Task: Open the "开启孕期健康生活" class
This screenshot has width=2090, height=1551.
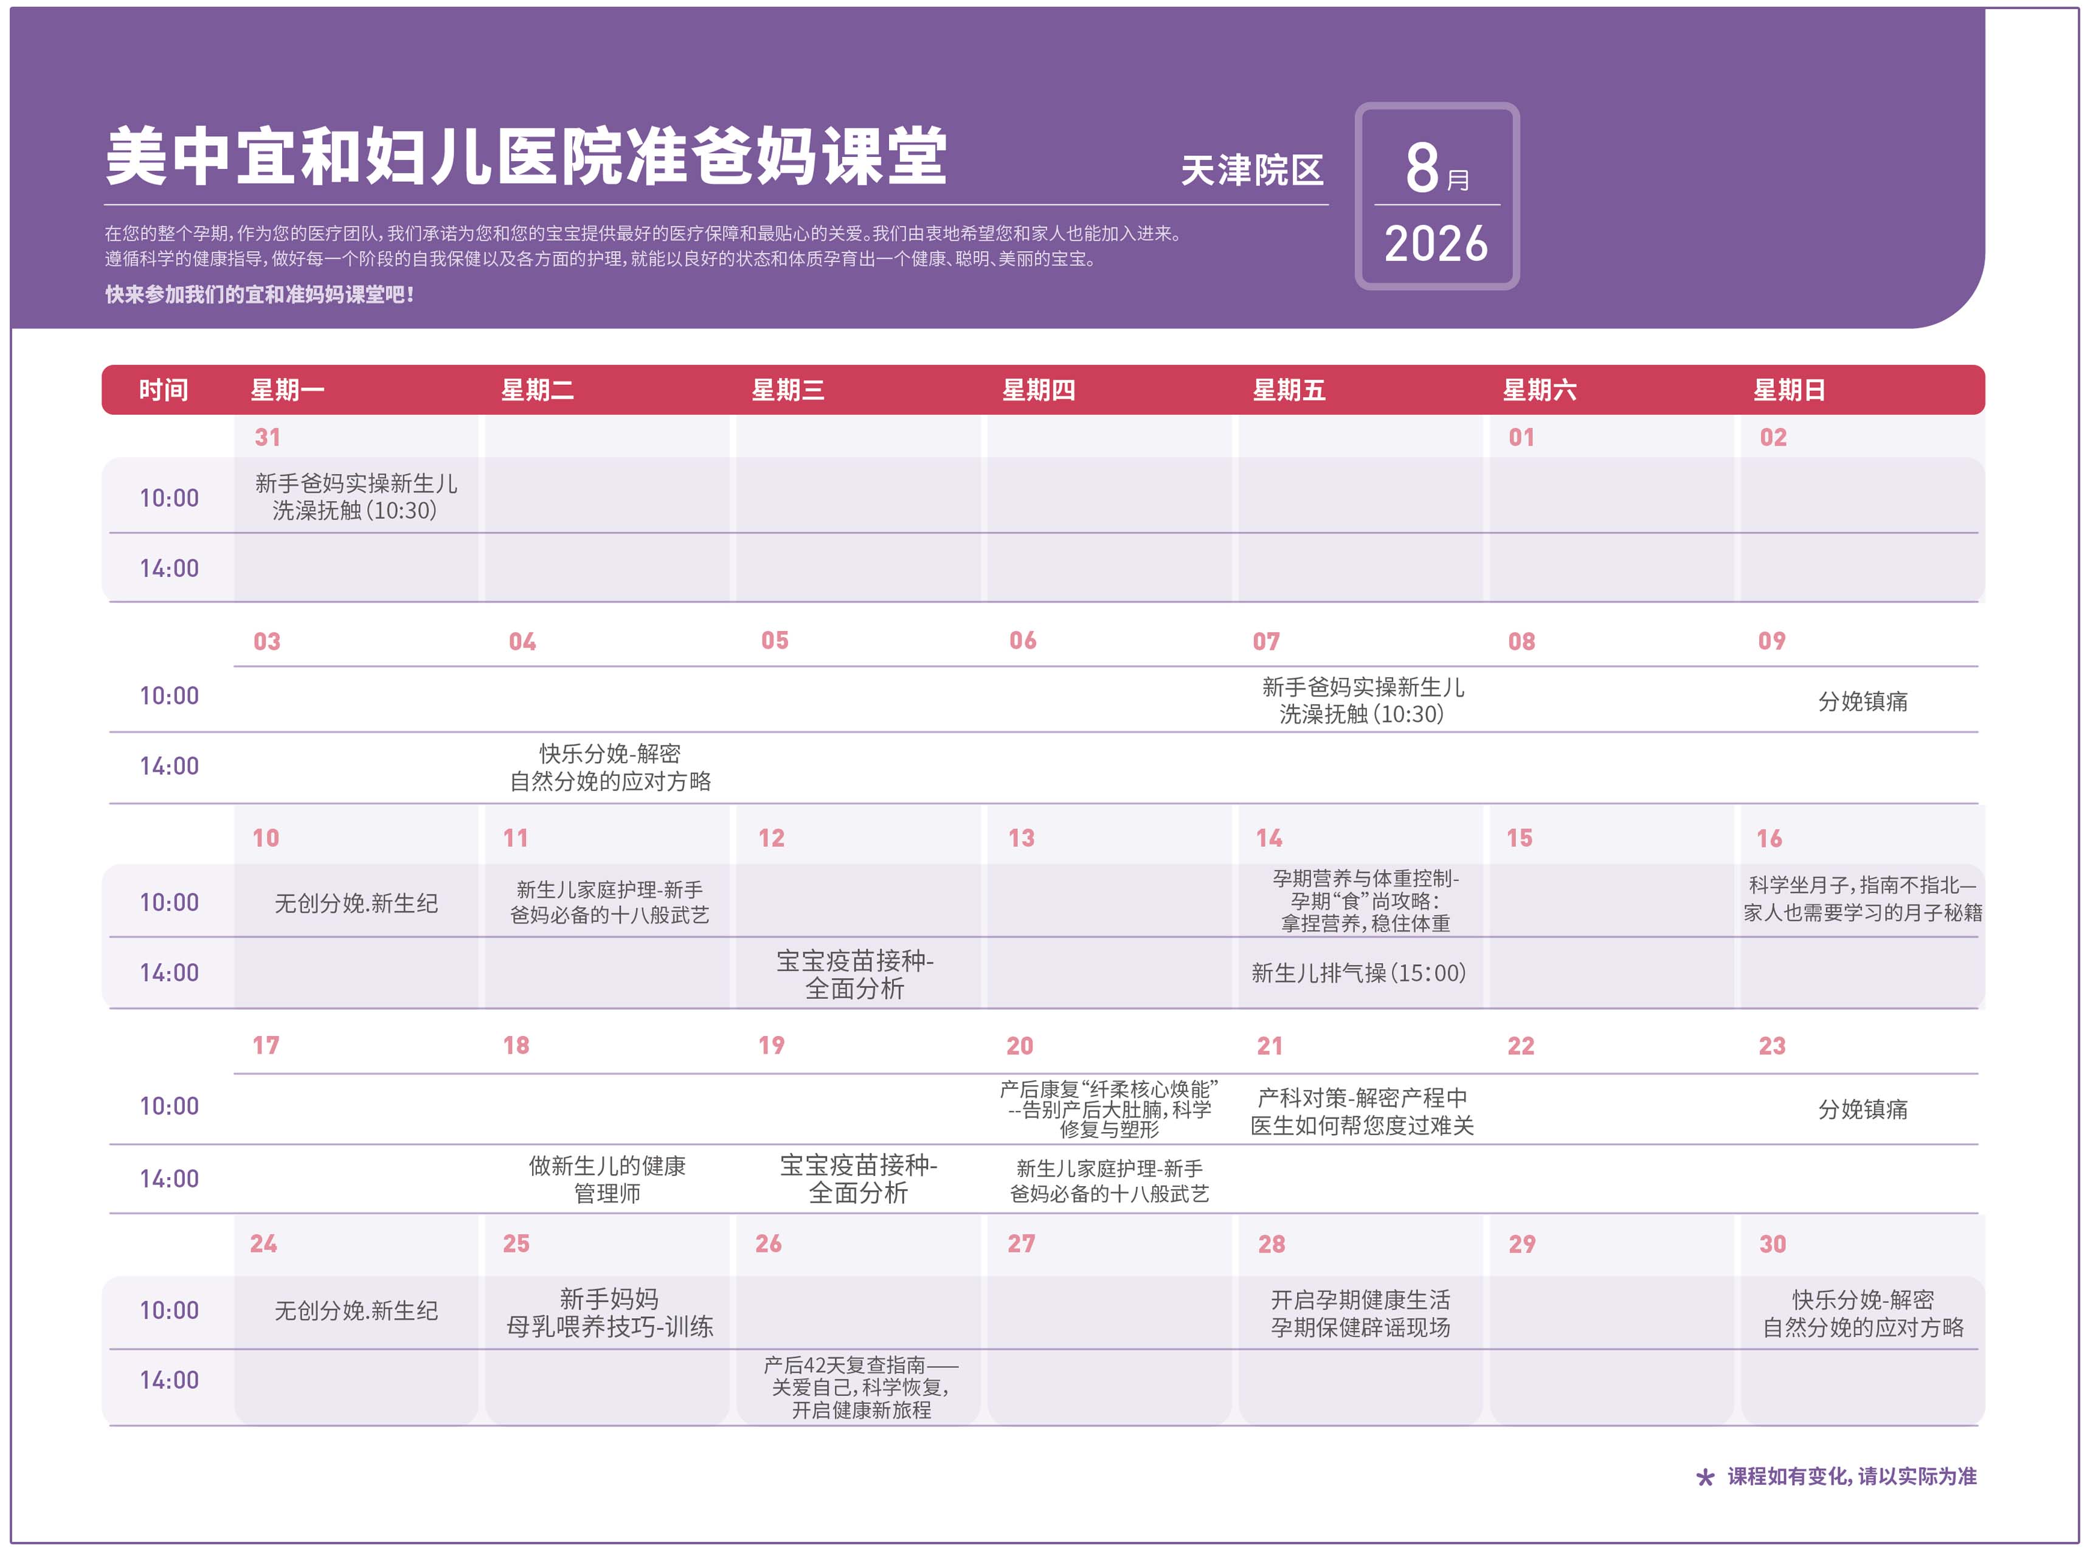Action: [1360, 1313]
